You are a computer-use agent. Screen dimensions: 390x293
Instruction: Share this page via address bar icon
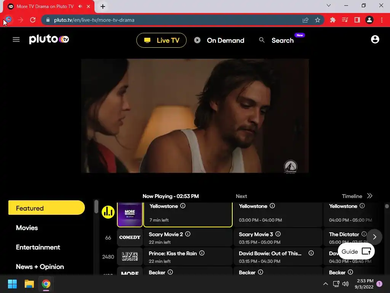click(305, 20)
